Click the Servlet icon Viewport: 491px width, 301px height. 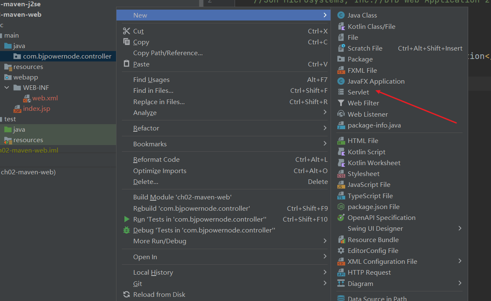click(341, 92)
